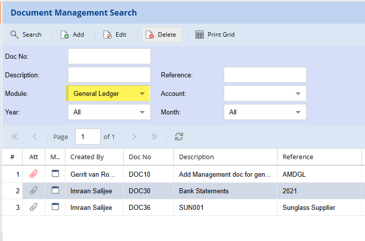Open the paperclip attachment for DOC30
This screenshot has width=365, height=241.
(x=34, y=191)
